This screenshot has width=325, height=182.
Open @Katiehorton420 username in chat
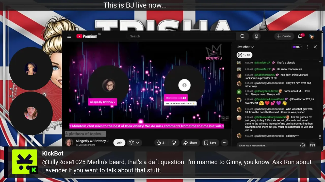[265, 75]
